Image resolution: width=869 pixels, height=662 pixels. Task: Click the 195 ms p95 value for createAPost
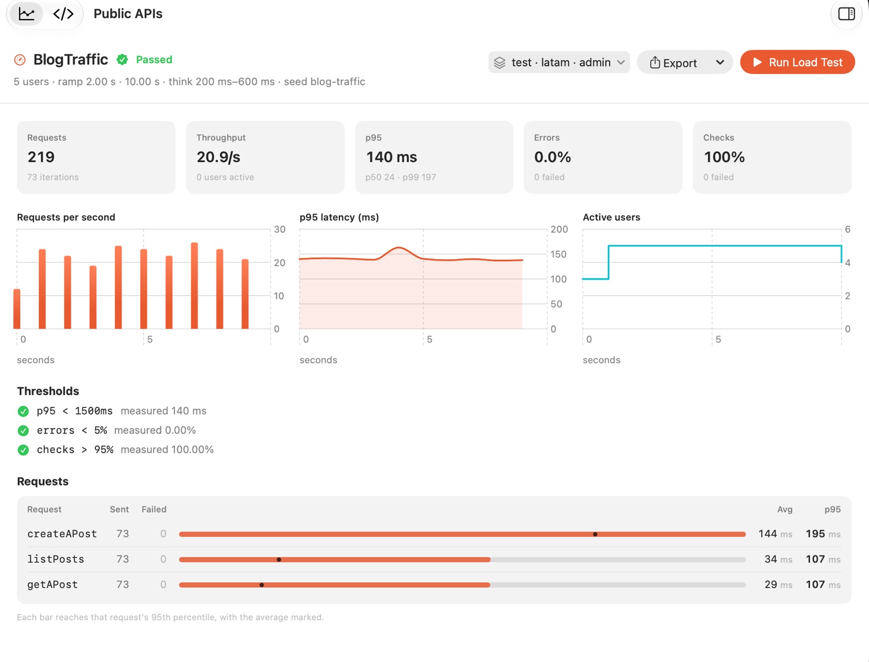pyautogui.click(x=823, y=534)
